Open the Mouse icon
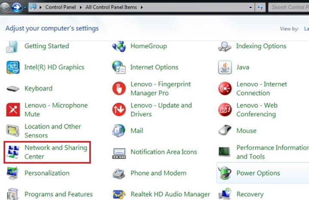Viewport: 309px width, 200px height. coord(225,130)
